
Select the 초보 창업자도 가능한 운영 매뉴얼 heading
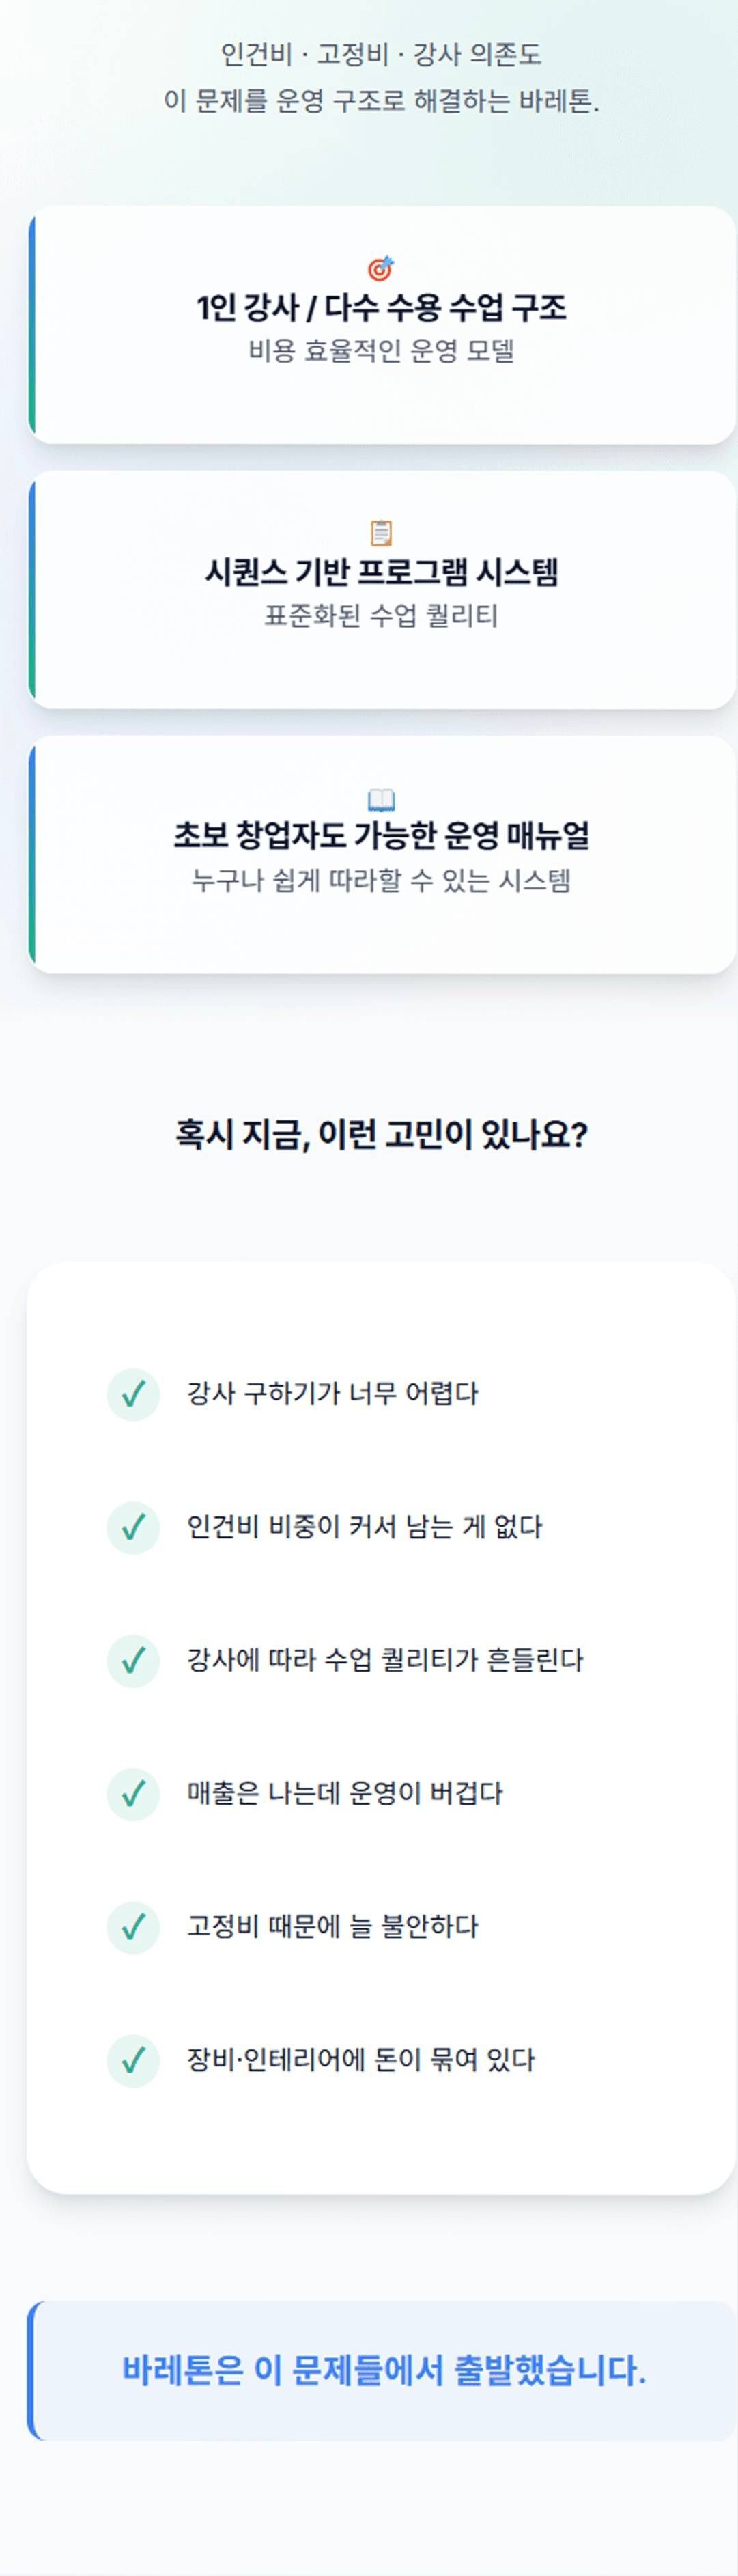381,835
